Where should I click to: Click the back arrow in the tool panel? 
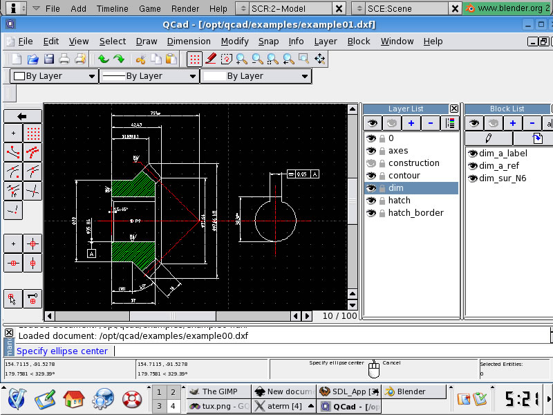[23, 116]
